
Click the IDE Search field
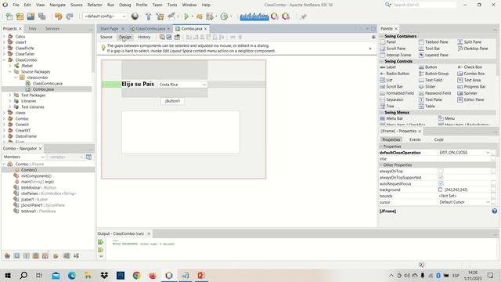[x=424, y=5]
